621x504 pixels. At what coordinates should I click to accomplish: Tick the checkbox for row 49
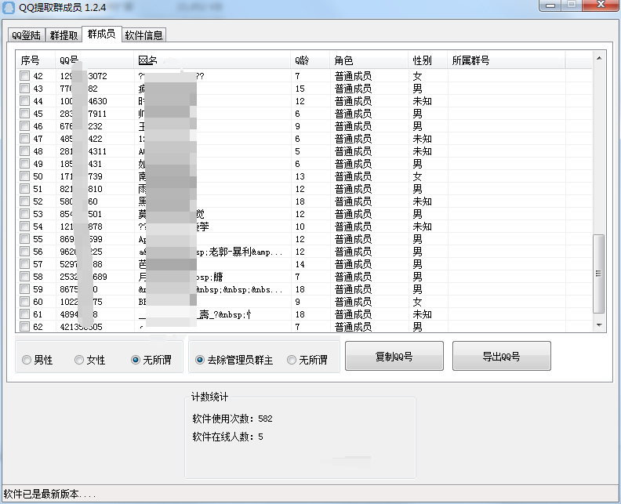click(x=24, y=164)
